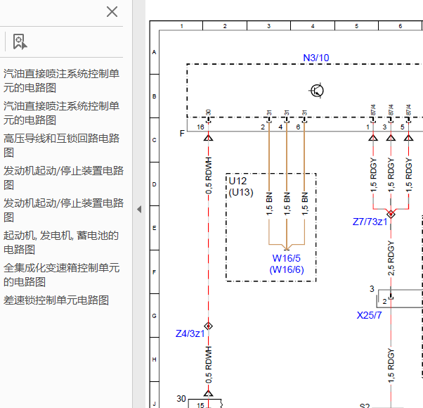Click the Z7/73z1 diamond splice node

(391, 214)
